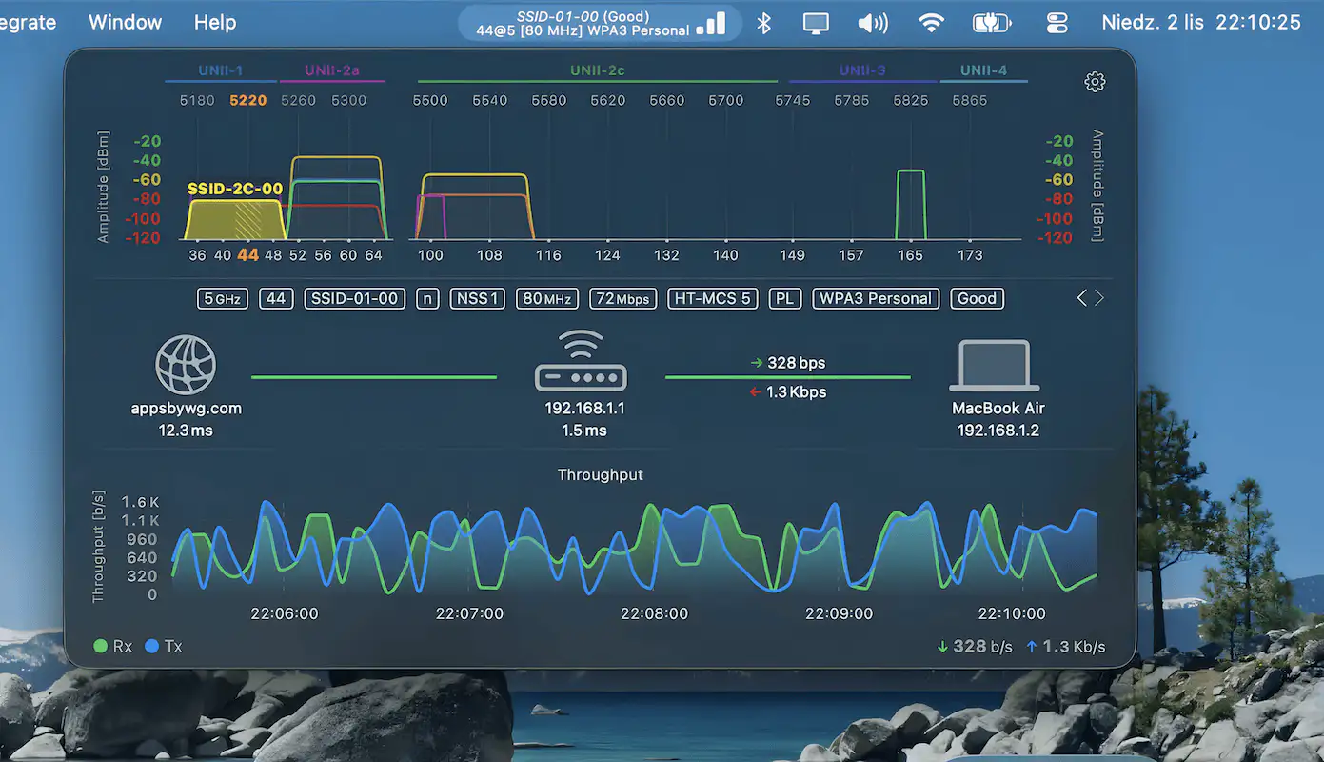The image size is (1324, 762).
Task: Toggle the Tx legend series
Action: point(164,647)
